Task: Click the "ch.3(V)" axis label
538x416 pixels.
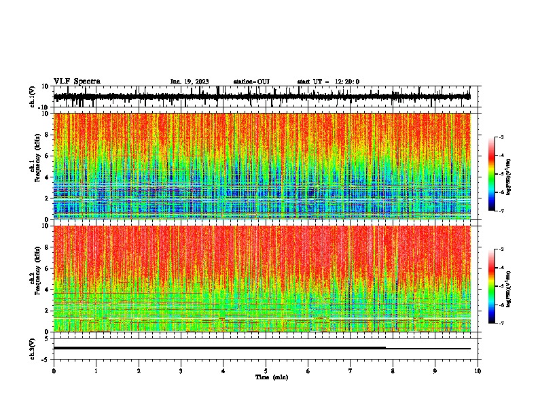Action: click(33, 349)
